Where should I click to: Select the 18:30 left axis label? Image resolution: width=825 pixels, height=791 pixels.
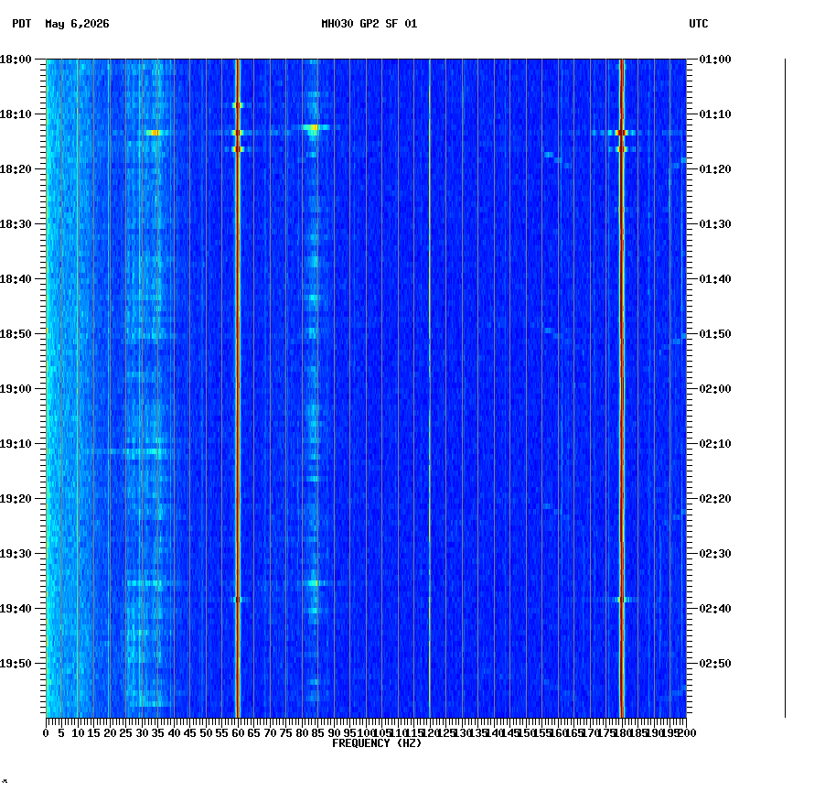(x=16, y=224)
